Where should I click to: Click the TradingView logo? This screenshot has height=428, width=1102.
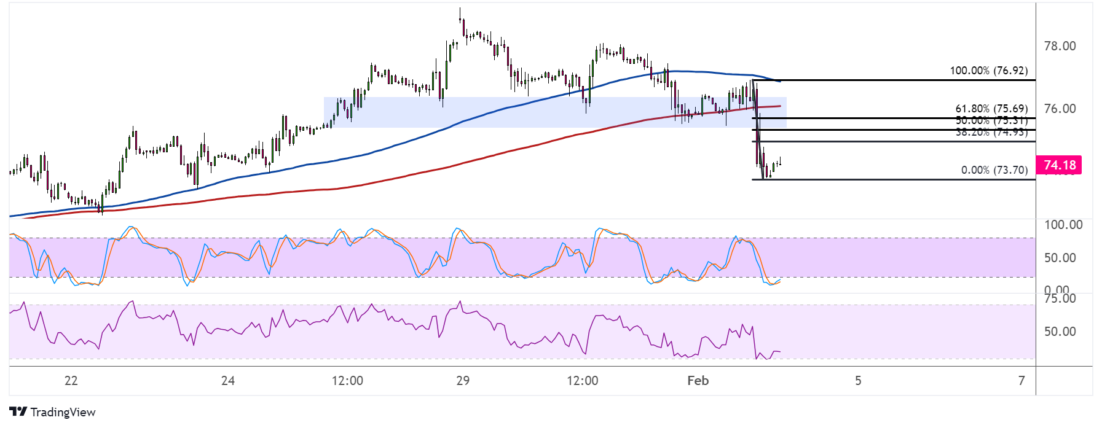[x=53, y=412]
